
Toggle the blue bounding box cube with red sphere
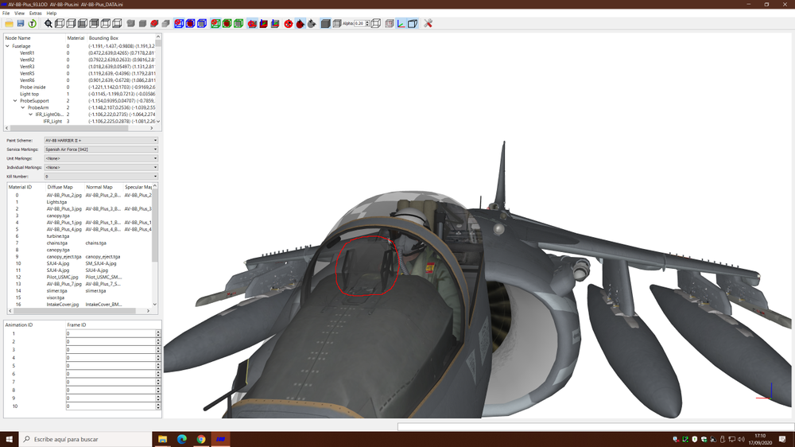(190, 23)
